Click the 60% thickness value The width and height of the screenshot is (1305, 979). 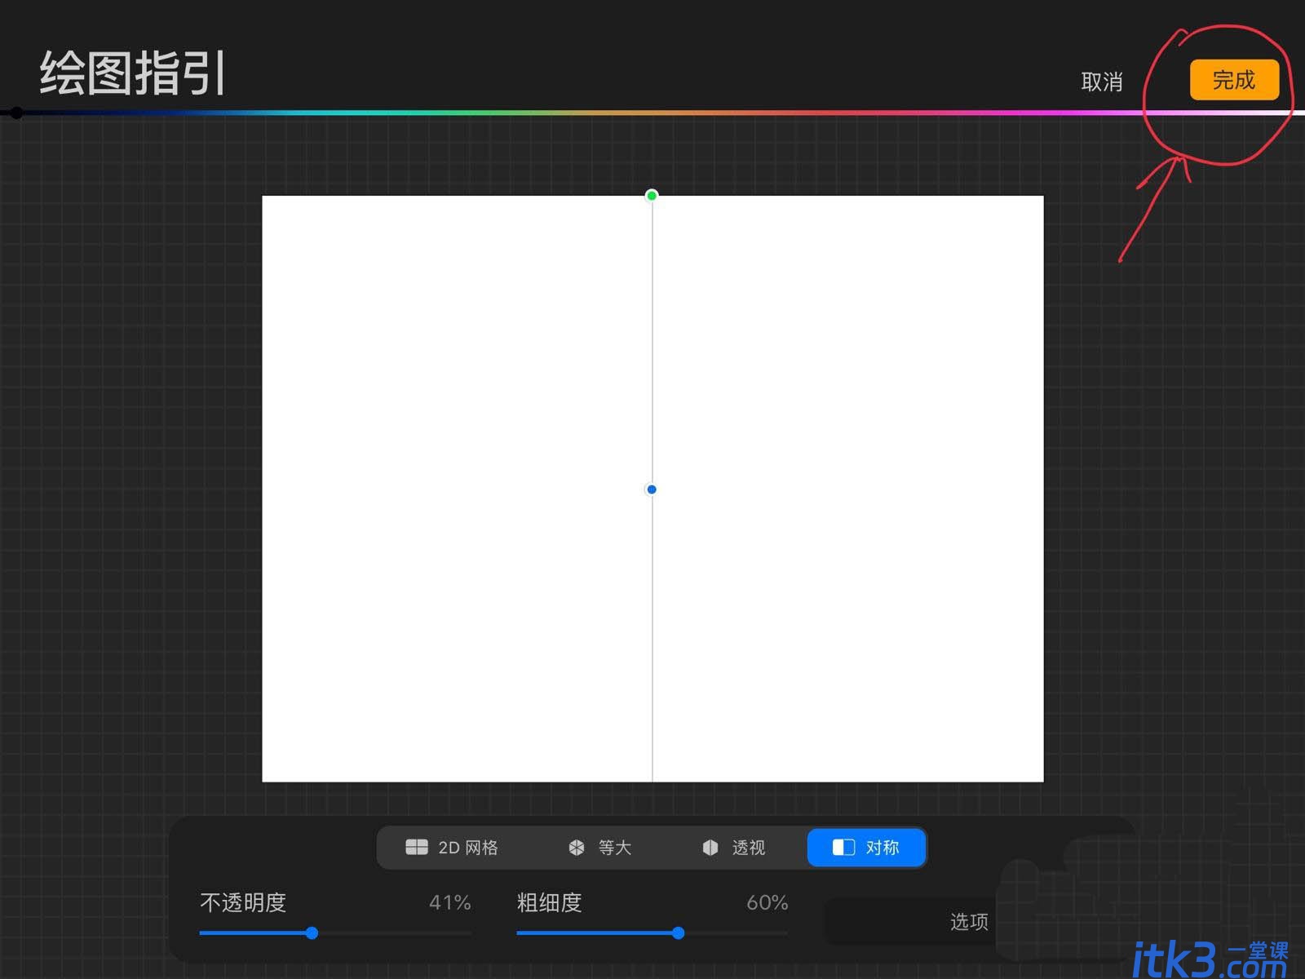pos(768,902)
